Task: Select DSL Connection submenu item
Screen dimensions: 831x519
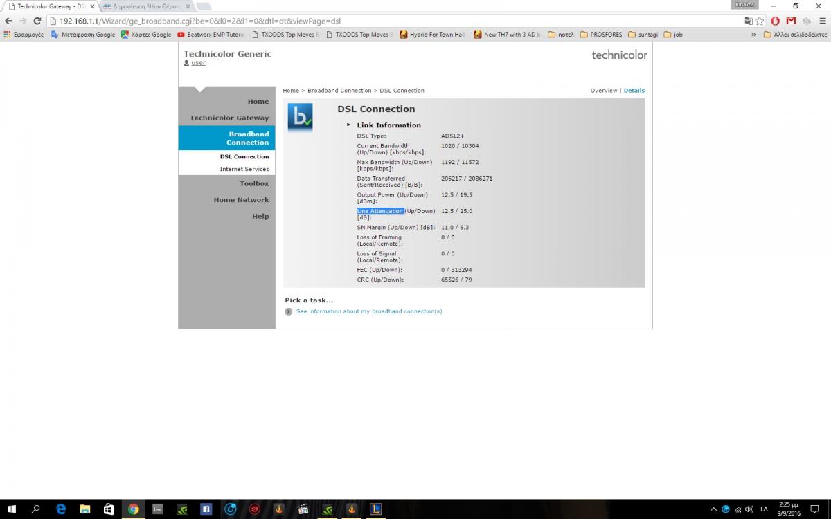Action: click(244, 157)
